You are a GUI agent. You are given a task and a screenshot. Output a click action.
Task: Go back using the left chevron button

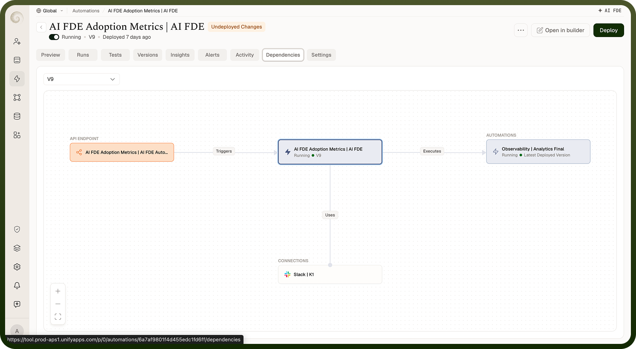pos(41,27)
